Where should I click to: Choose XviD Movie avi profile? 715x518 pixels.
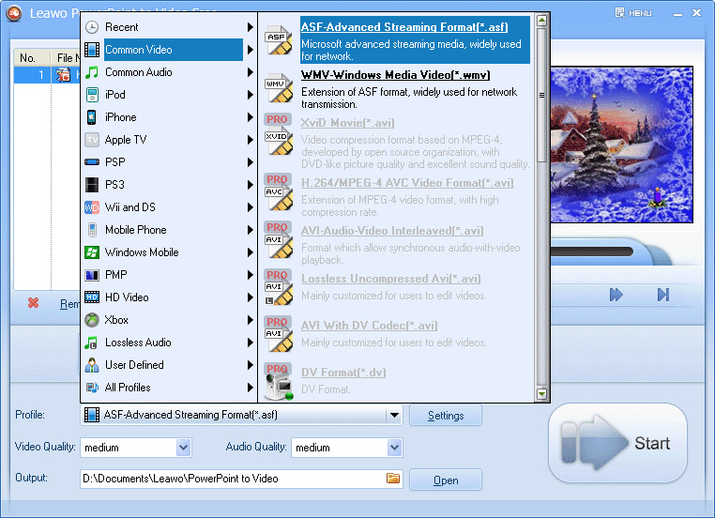click(x=347, y=123)
